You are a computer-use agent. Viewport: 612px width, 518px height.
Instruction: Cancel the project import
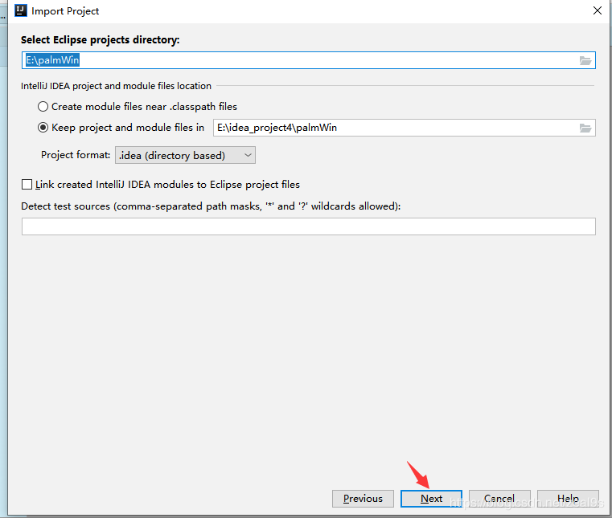499,499
